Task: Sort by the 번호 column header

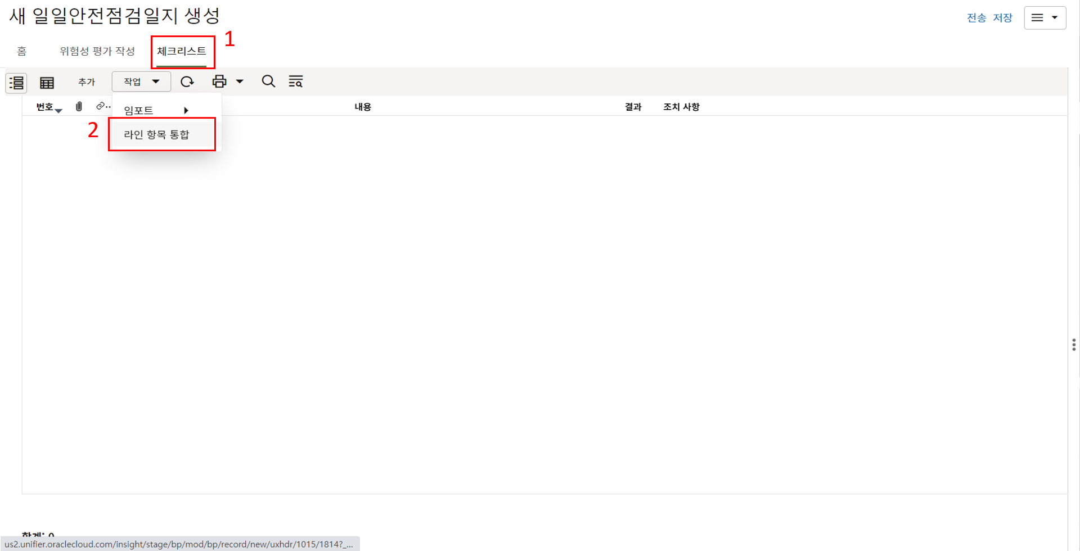Action: click(x=45, y=107)
